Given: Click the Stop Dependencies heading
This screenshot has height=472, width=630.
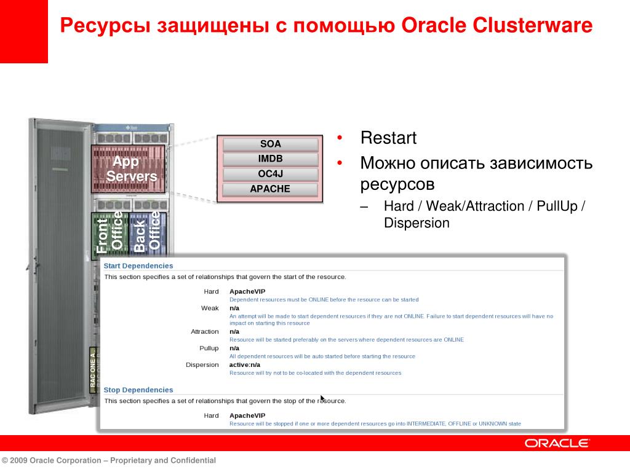Looking at the screenshot, I should [138, 390].
